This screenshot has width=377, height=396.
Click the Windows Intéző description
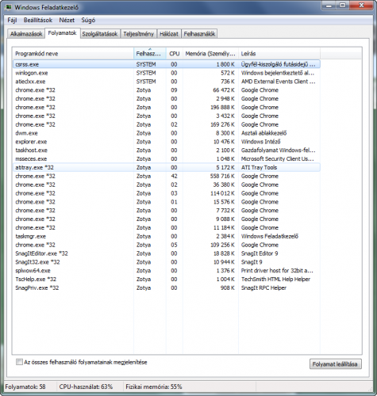260,142
